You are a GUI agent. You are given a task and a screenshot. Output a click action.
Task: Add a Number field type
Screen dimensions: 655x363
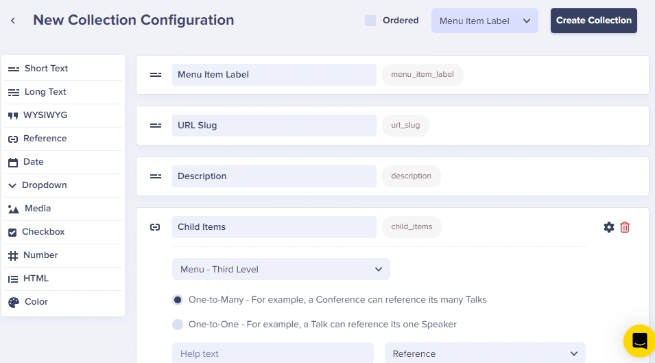[x=40, y=255]
